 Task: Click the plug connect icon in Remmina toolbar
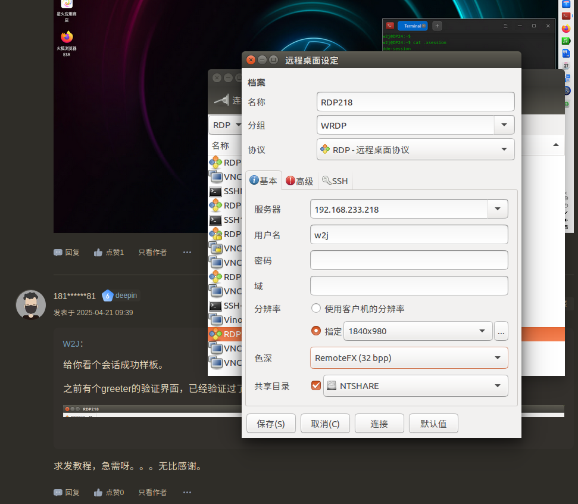[221, 100]
